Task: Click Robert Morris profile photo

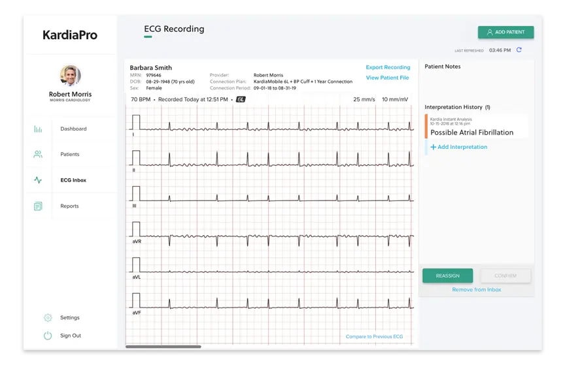Action: [x=70, y=76]
